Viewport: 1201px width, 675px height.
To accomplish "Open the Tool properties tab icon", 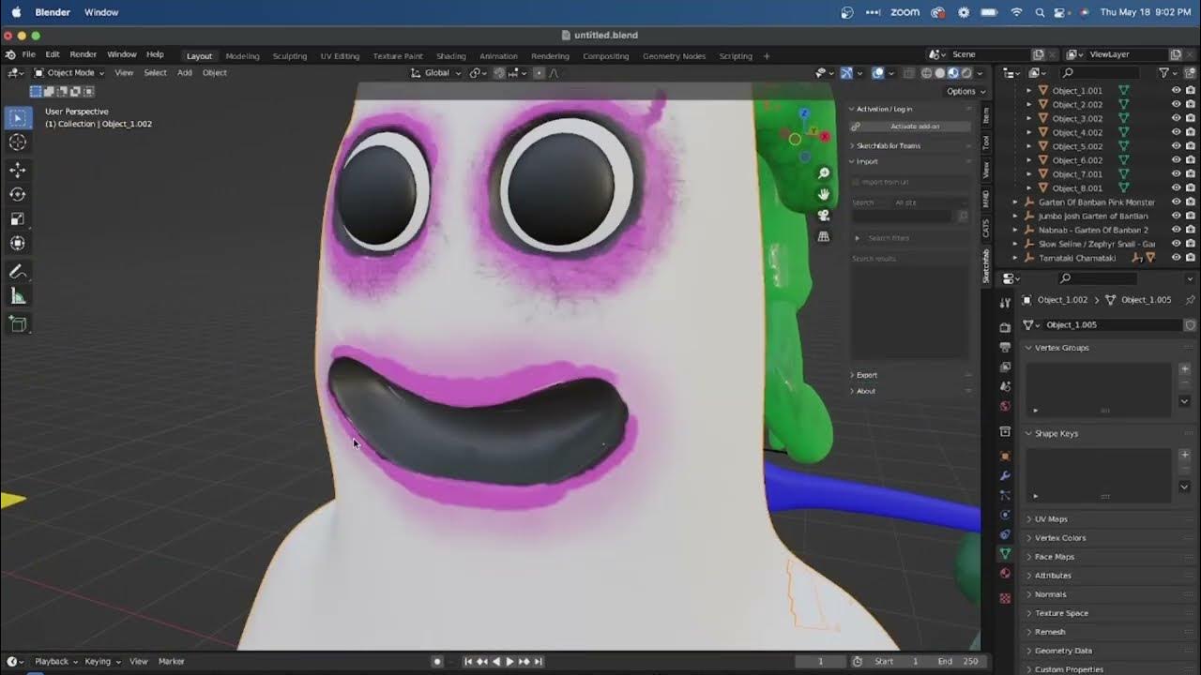I will click(x=1005, y=302).
